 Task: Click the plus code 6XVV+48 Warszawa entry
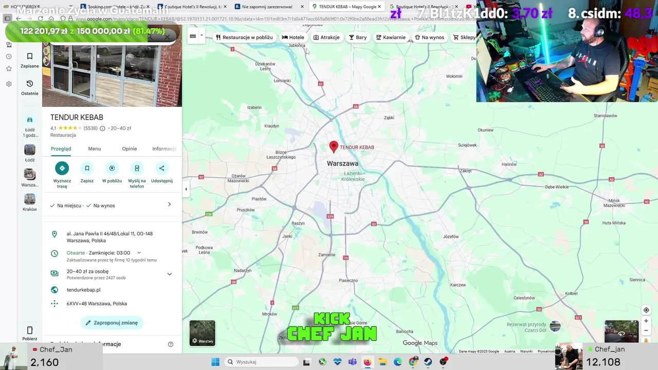(x=97, y=304)
